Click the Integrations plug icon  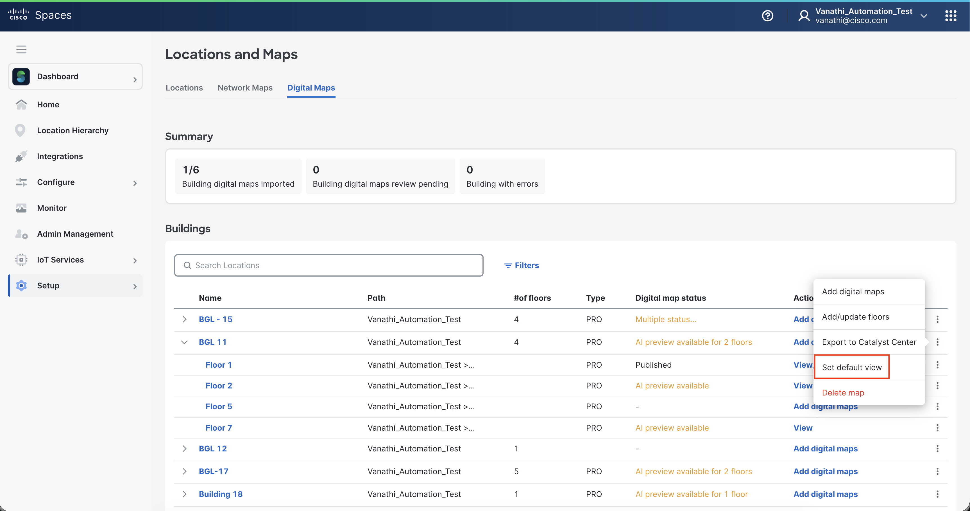pos(21,156)
